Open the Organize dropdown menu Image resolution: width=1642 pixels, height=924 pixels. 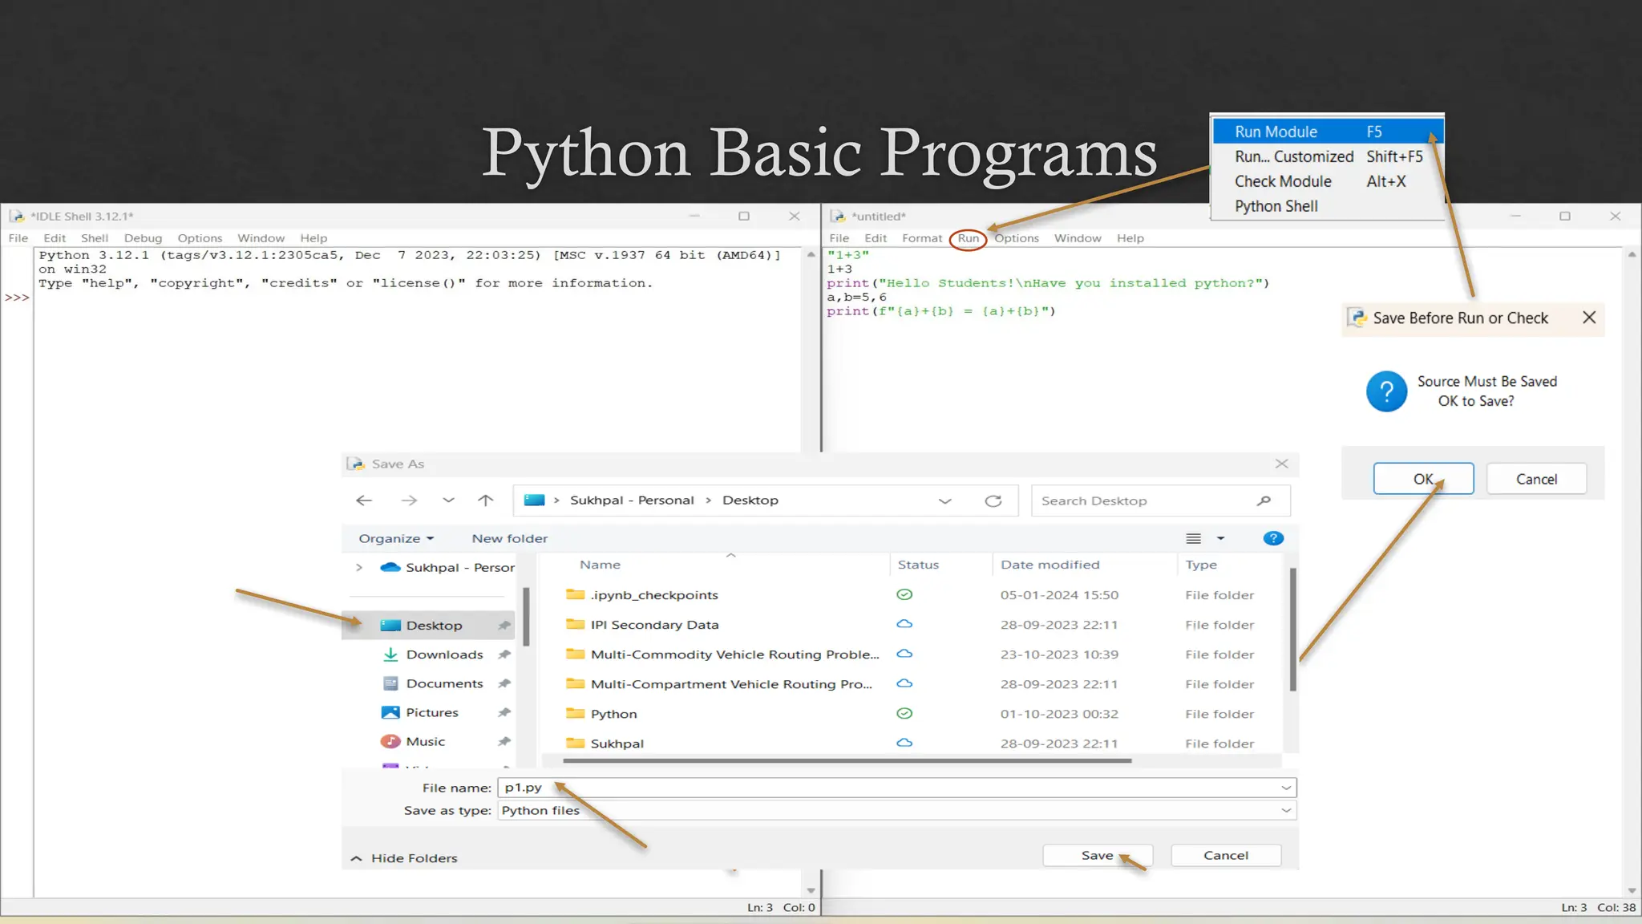tap(396, 538)
